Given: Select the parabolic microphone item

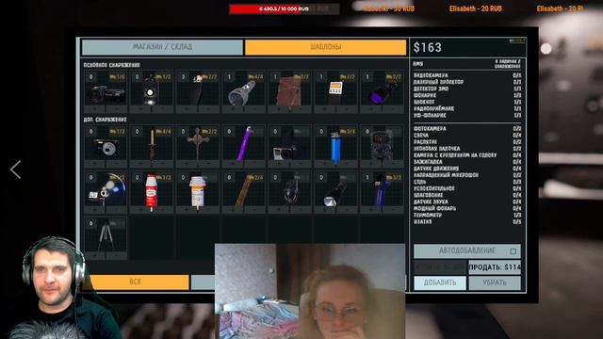Looking at the screenshot, I should point(106,192).
